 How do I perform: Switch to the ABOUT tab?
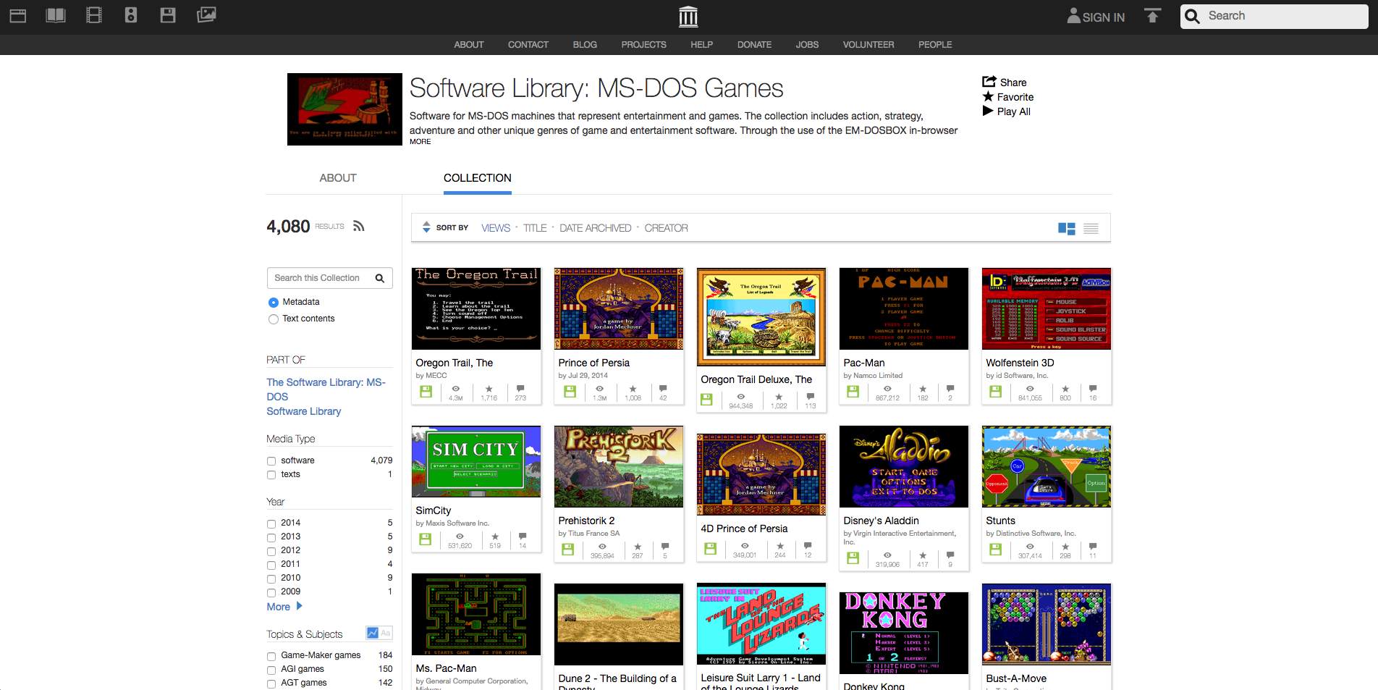pos(338,178)
